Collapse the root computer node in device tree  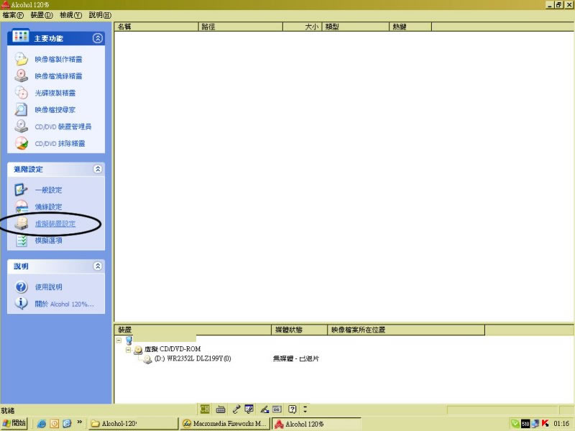[x=119, y=340]
